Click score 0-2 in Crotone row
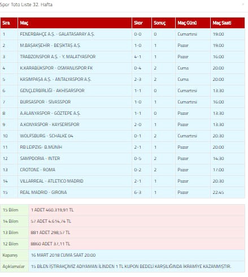The height and width of the screenshot is (277, 248). coord(138,170)
